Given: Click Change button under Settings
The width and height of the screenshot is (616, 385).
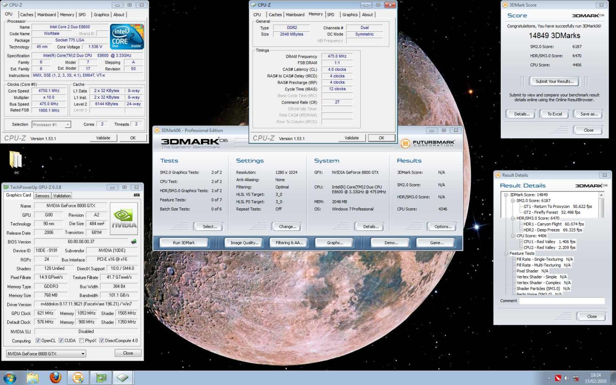Looking at the screenshot, I should 288,226.
